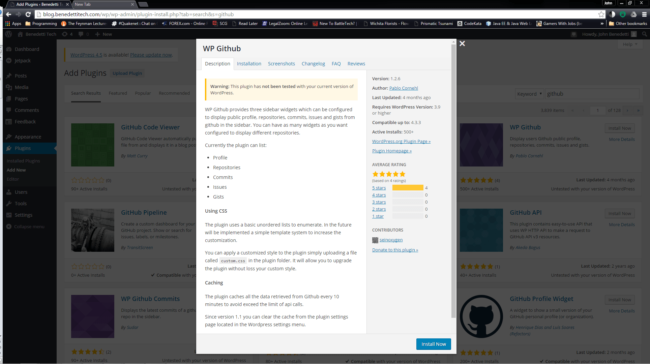
Task: Open the Pablo Cornehl author link
Action: (403, 88)
